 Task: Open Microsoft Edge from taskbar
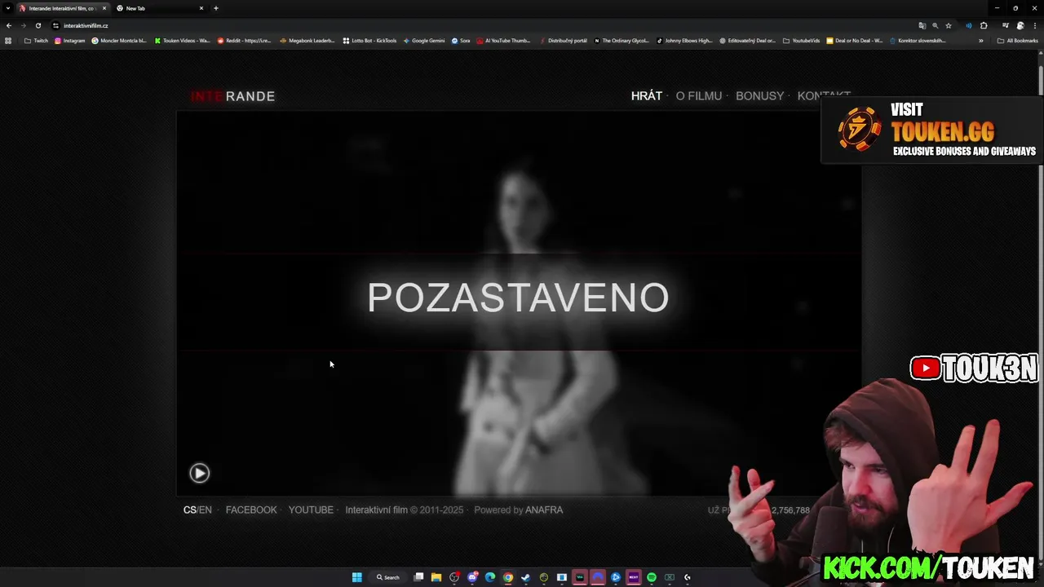[489, 577]
